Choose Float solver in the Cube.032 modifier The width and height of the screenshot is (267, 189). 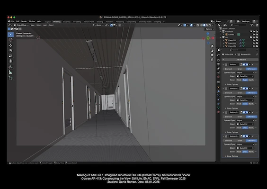(239, 127)
